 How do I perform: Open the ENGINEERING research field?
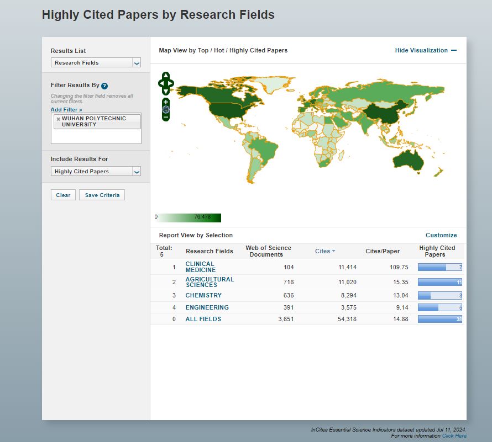pyautogui.click(x=207, y=307)
